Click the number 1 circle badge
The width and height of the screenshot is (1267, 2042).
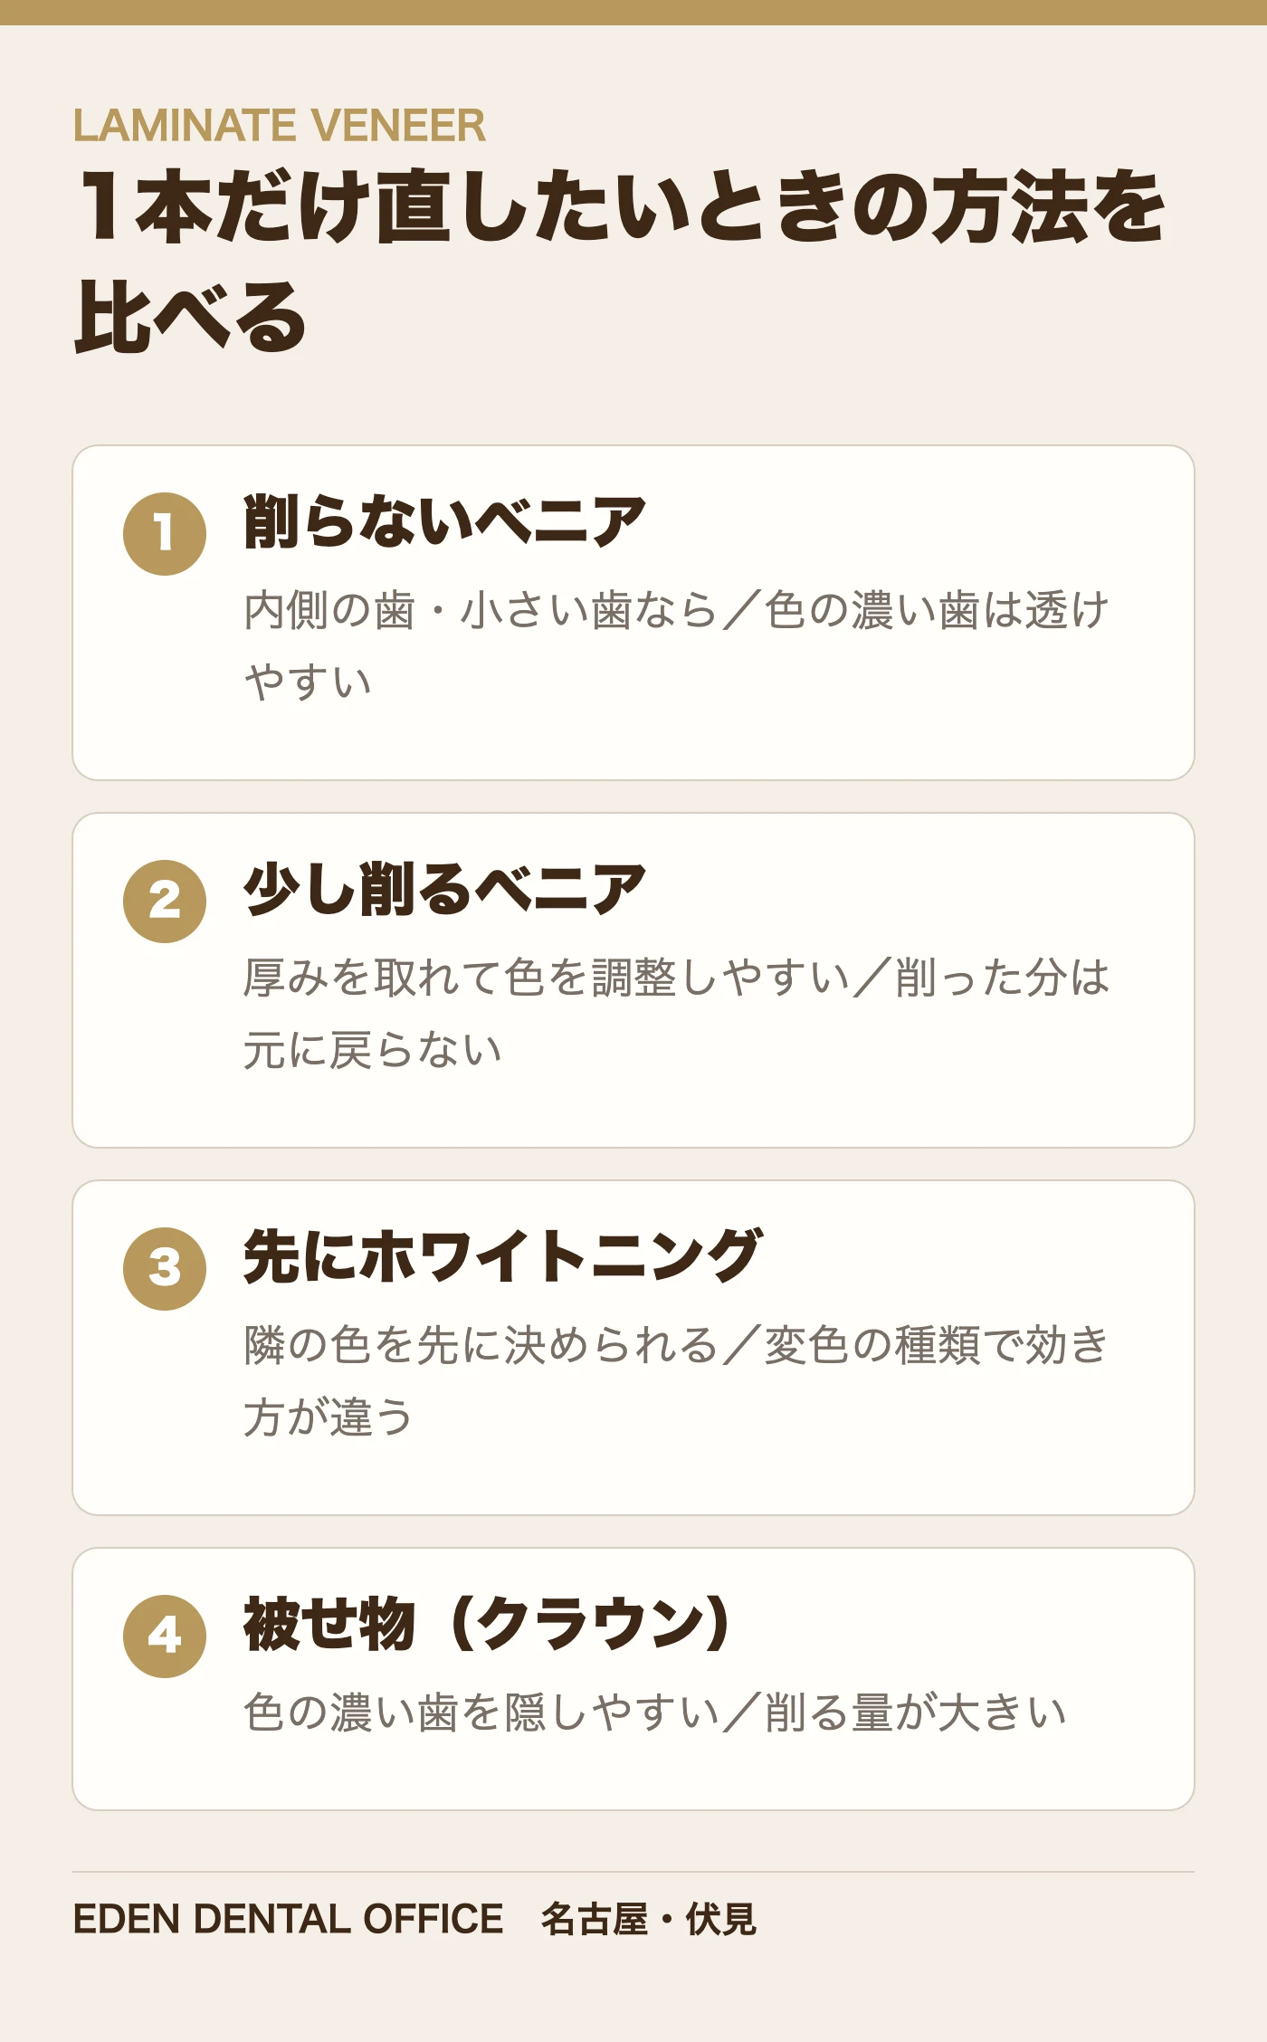(x=165, y=533)
